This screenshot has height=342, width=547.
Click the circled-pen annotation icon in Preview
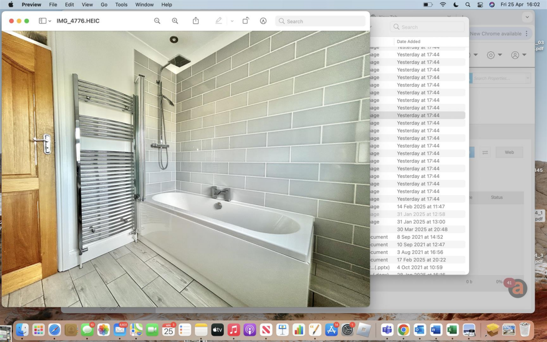pos(263,21)
